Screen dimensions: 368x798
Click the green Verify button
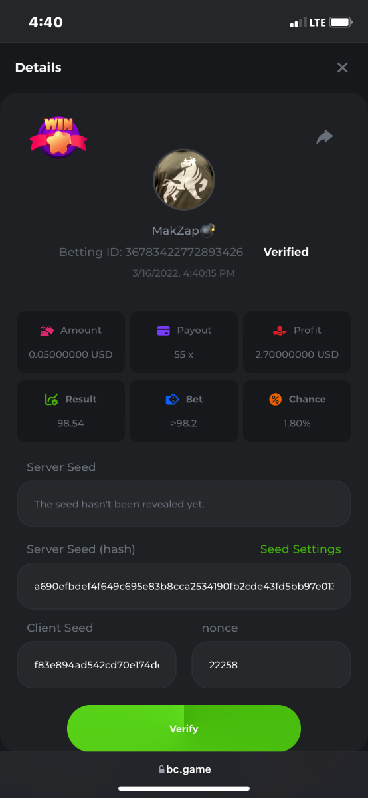click(x=184, y=729)
